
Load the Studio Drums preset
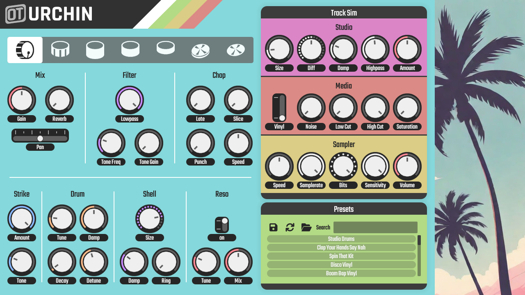[x=342, y=239]
